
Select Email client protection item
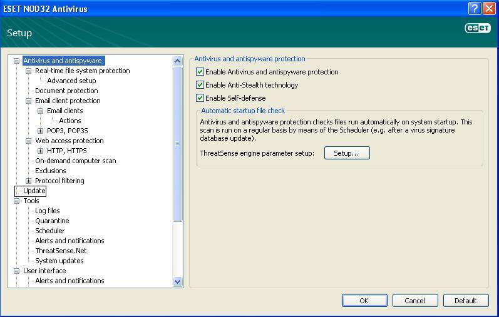68,101
